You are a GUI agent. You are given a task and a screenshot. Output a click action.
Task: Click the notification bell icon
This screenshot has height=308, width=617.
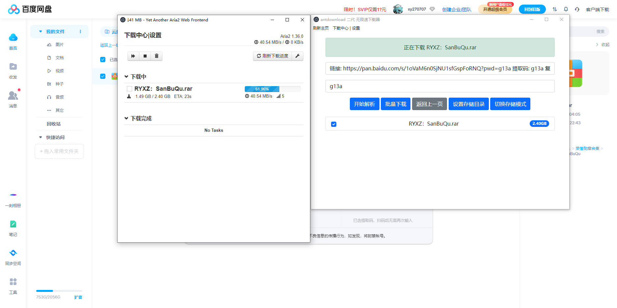pyautogui.click(x=566, y=9)
